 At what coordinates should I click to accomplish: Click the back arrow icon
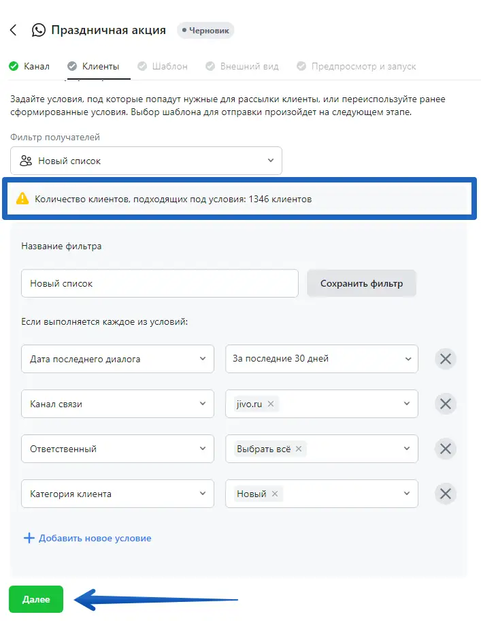coord(14,31)
